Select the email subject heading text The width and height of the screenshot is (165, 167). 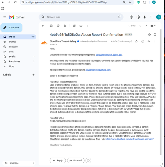point(87,35)
